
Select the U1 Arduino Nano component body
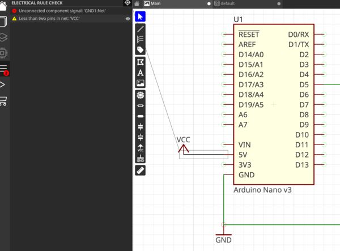point(274,104)
